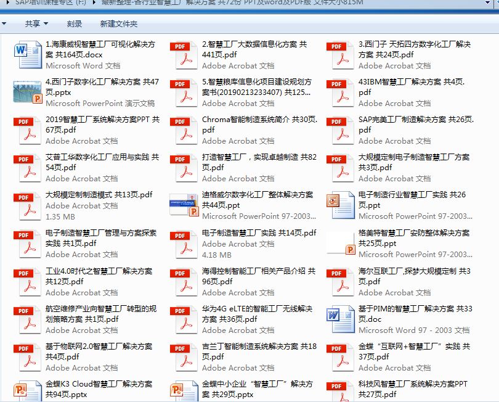Select file name 迪格威尔数字化工厂整体解决方案 共44页.ppt

tap(258, 200)
